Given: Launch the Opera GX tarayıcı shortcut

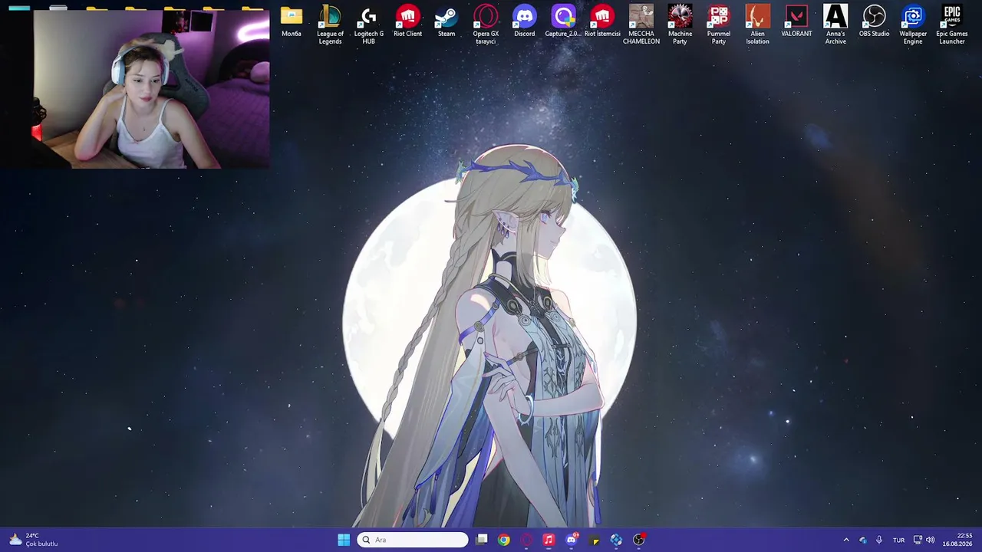Looking at the screenshot, I should tap(486, 25).
